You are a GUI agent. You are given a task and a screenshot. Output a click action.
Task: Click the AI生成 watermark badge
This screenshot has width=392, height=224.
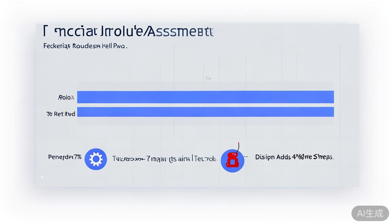(370, 213)
